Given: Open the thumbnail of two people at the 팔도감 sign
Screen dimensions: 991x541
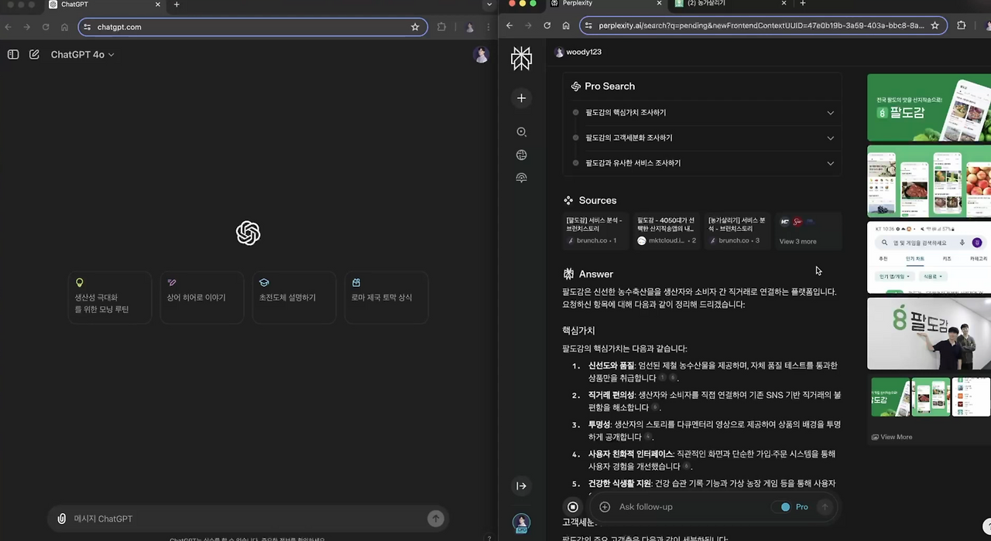Looking at the screenshot, I should coord(929,334).
